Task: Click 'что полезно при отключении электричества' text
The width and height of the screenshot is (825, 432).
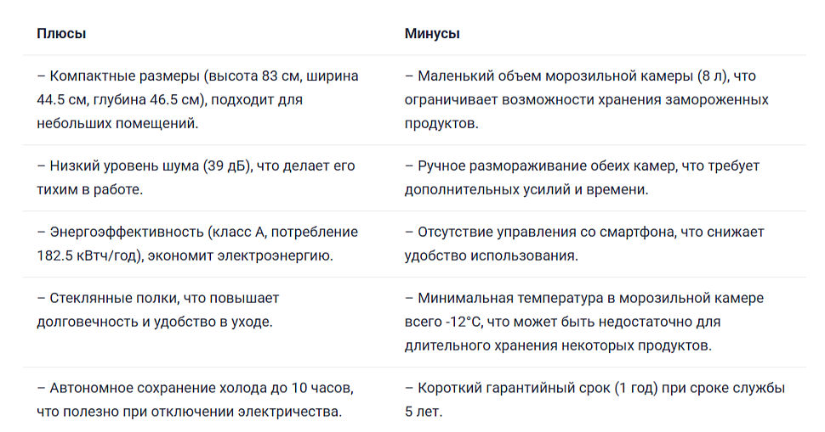Action: [188, 412]
